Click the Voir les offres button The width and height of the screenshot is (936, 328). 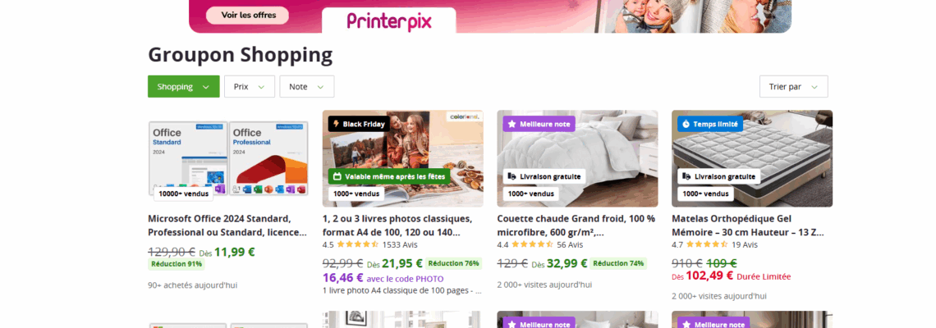(x=247, y=15)
